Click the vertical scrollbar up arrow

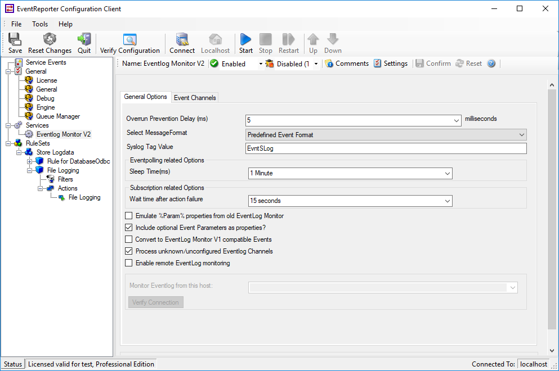tap(552, 85)
